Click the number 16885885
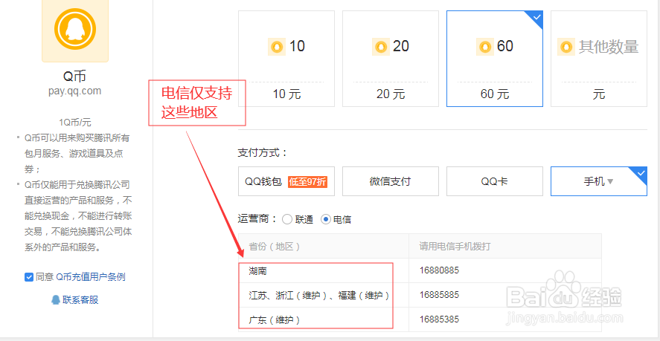The height and width of the screenshot is (341, 660). pyautogui.click(x=439, y=295)
